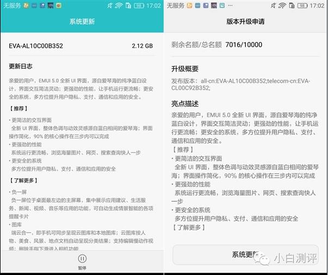Tap the 发布版本 all-cn:EVA-AL10C00B352 text
328x275 pixels.
pyautogui.click(x=240, y=84)
